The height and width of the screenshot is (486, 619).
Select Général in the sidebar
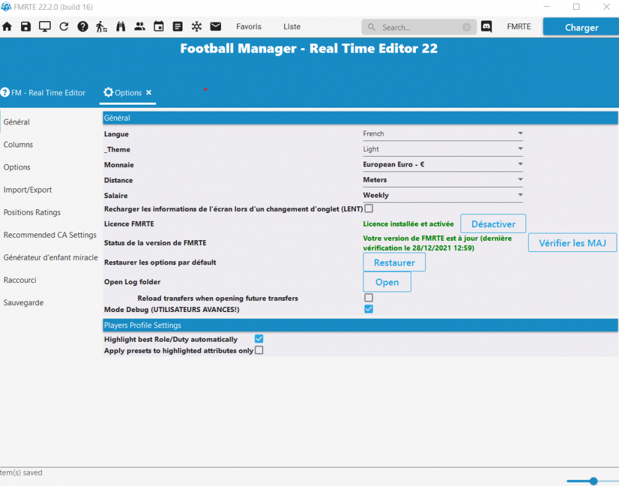click(x=17, y=122)
